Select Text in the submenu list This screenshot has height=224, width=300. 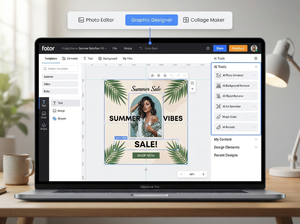pos(65,103)
